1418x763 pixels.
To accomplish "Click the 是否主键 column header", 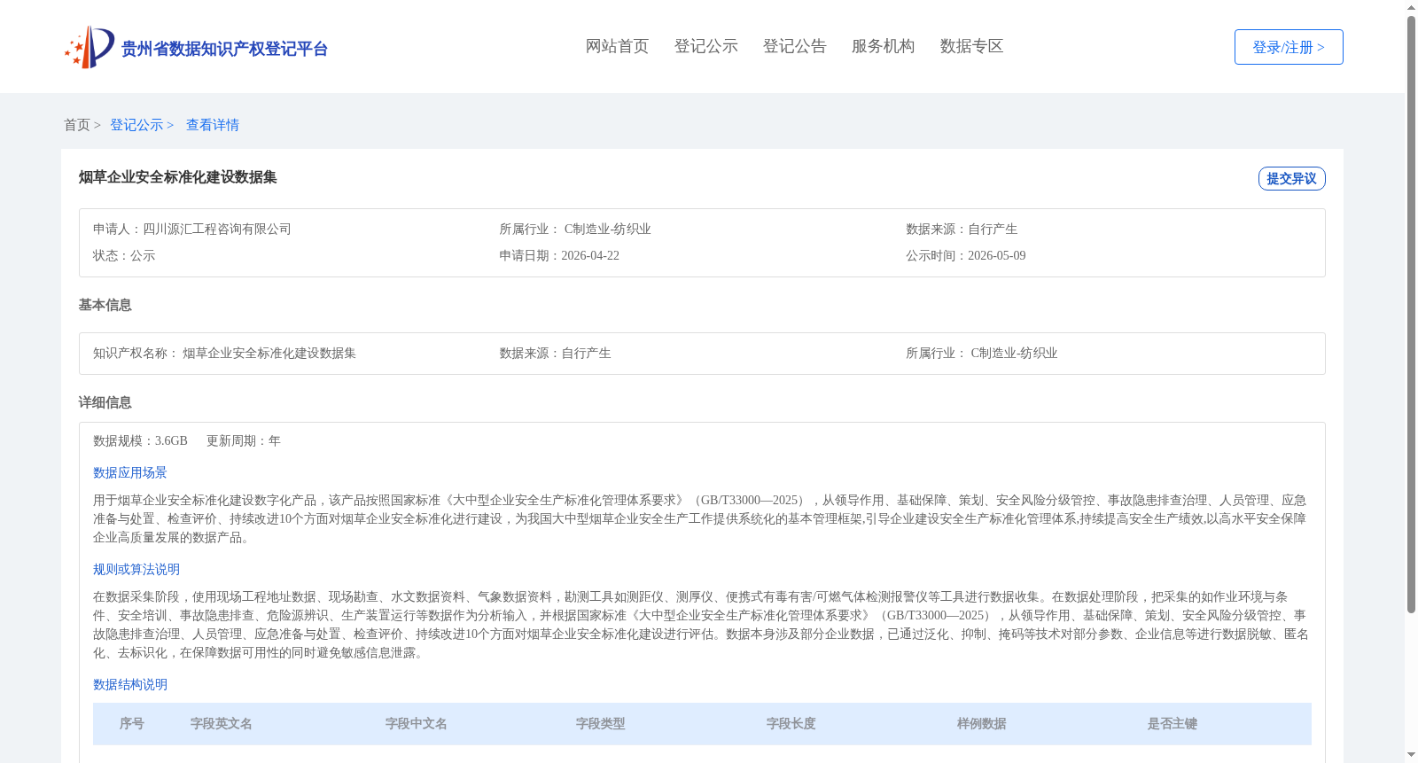I will 1173,724.
